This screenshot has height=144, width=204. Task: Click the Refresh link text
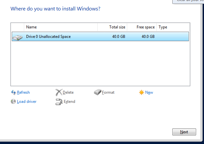tap(23, 92)
